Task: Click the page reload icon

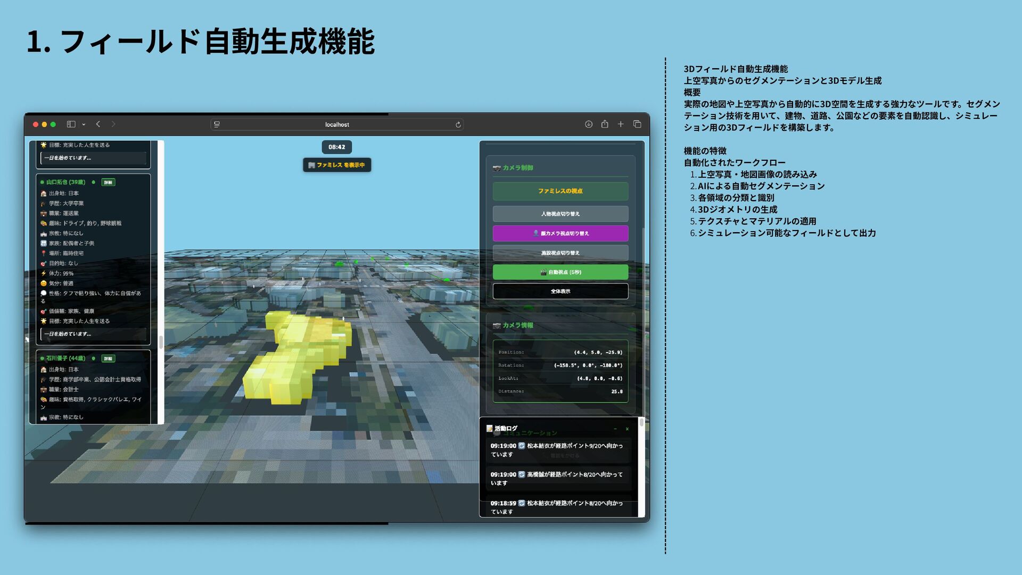Action: pyautogui.click(x=458, y=125)
